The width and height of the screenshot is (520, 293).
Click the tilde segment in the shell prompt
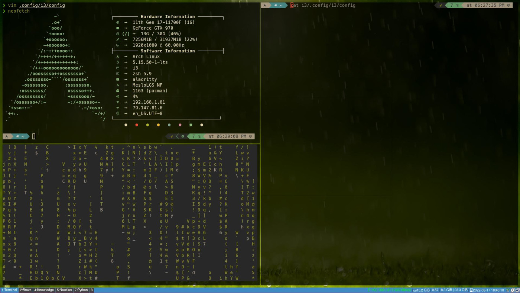tap(22, 136)
